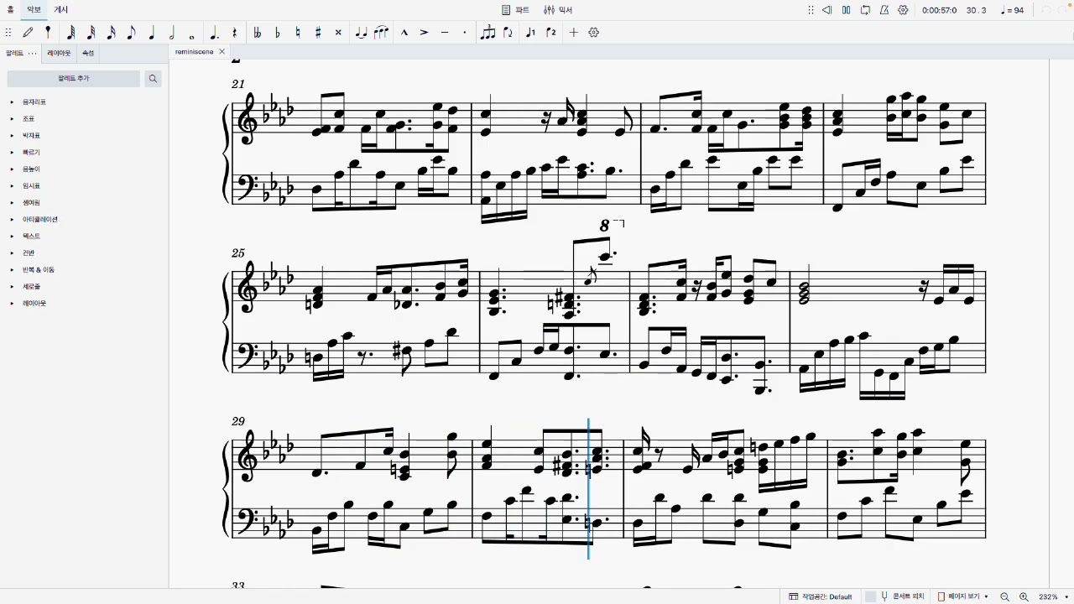Select the pin note input mode dropdown
This screenshot has width=1074, height=604.
pyautogui.click(x=48, y=33)
